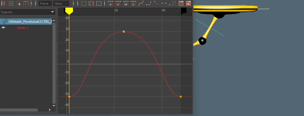This screenshot has height=116, width=304.
Task: Click the outliner horizontal scroll right arrow
Action: [x=50, y=110]
